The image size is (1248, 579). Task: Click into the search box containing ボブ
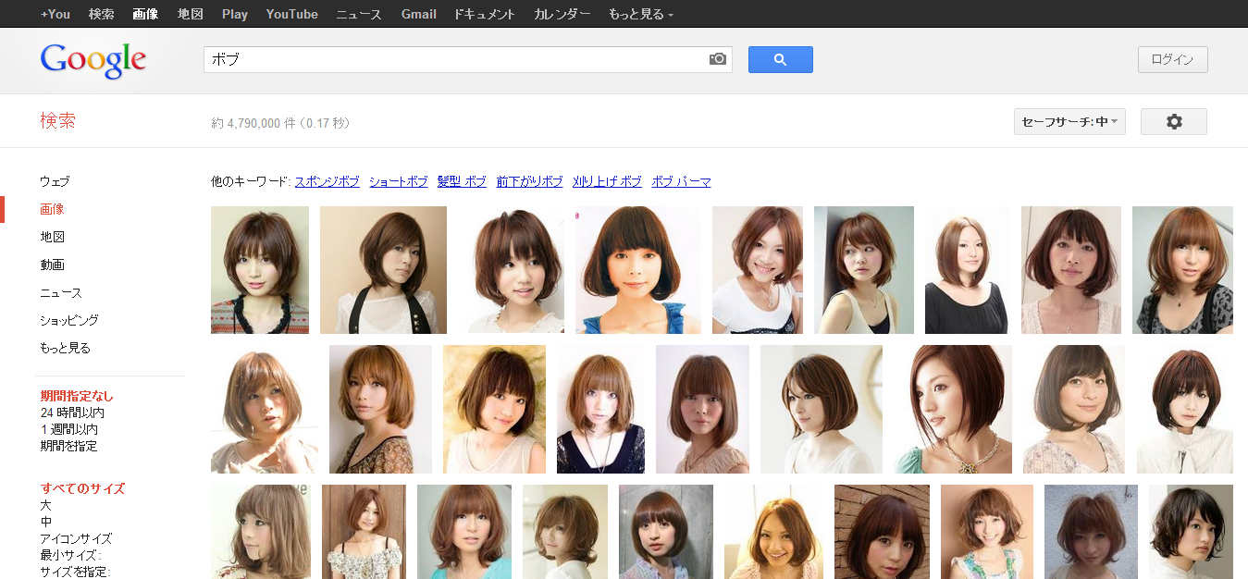(x=453, y=59)
